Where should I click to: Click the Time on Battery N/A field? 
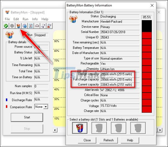[x=41, y=77]
